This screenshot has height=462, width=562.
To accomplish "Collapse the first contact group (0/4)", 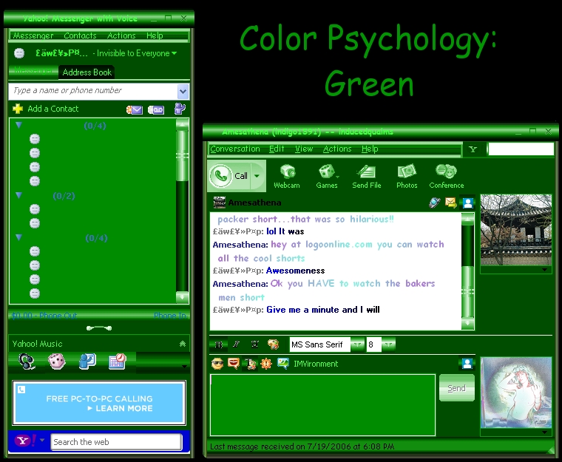I will click(x=18, y=125).
